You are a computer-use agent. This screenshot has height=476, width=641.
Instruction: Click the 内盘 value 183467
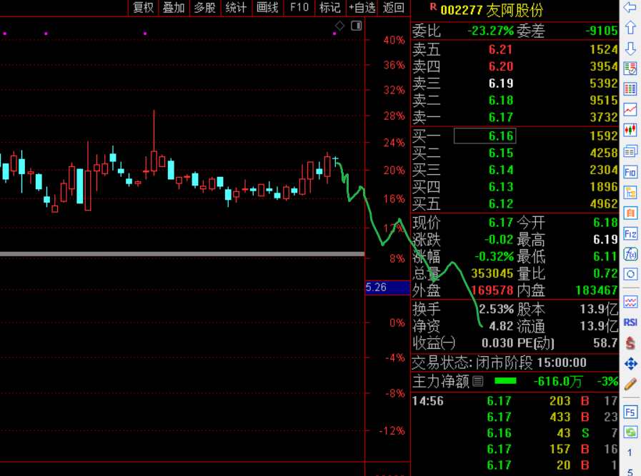pyautogui.click(x=597, y=290)
